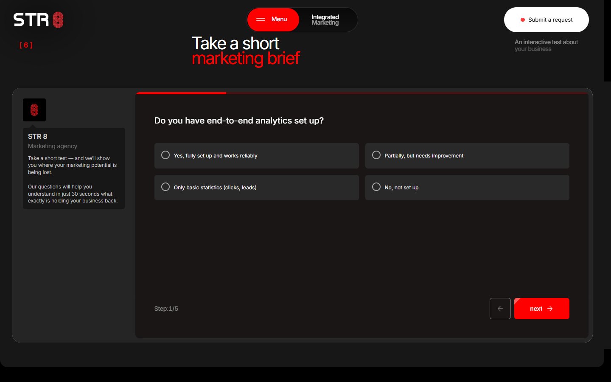
Task: Click Submit a request button
Action: point(547,20)
